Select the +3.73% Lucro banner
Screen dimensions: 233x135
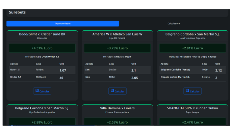point(117,48)
